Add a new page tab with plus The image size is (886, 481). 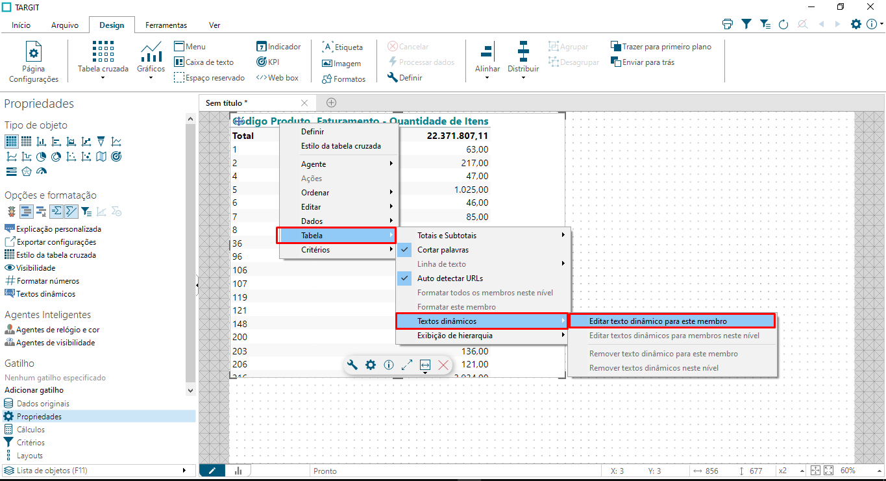331,103
